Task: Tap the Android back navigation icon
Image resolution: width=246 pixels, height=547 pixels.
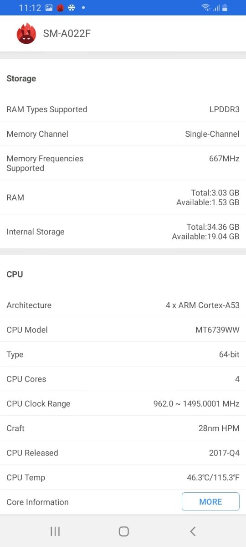Action: click(193, 531)
